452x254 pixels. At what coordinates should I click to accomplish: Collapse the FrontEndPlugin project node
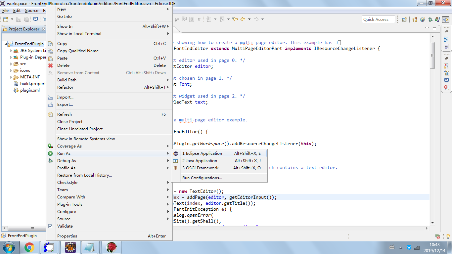coord(6,44)
